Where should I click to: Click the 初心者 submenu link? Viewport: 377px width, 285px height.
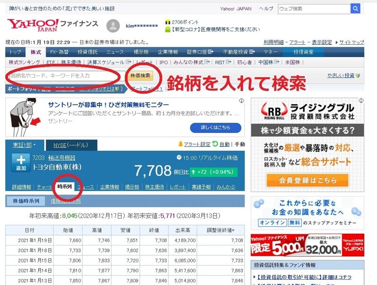[244, 62]
